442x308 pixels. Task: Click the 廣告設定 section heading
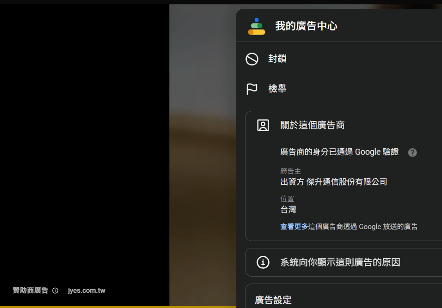pyautogui.click(x=273, y=300)
